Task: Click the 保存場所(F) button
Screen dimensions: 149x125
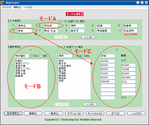Action: point(13,113)
